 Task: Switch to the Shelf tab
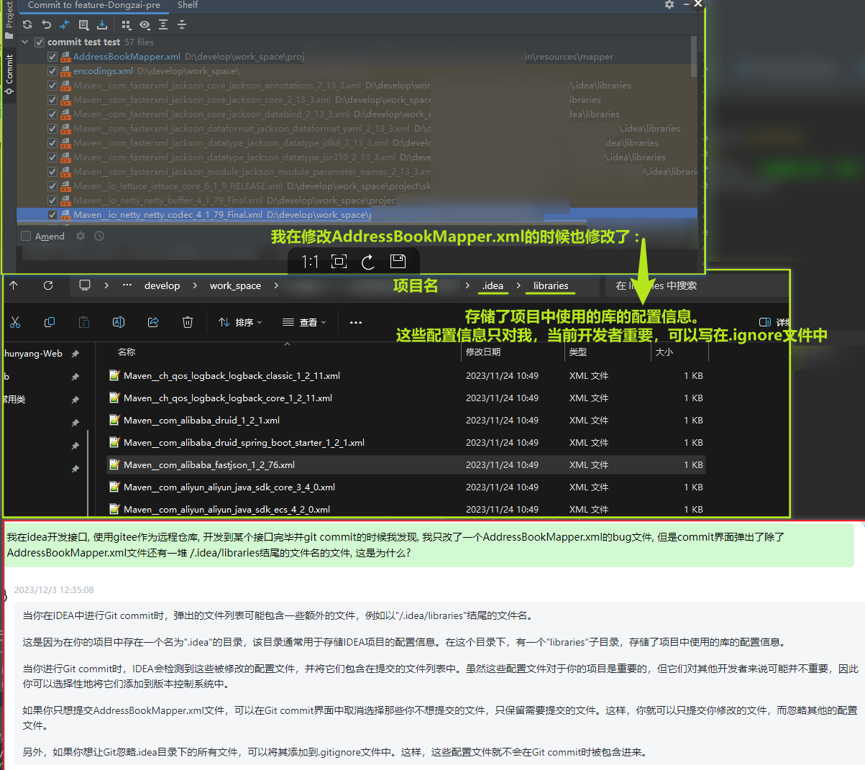pyautogui.click(x=188, y=5)
